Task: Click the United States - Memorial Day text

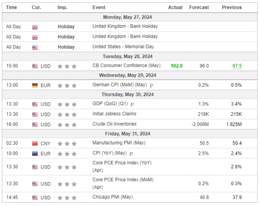Action: click(123, 47)
